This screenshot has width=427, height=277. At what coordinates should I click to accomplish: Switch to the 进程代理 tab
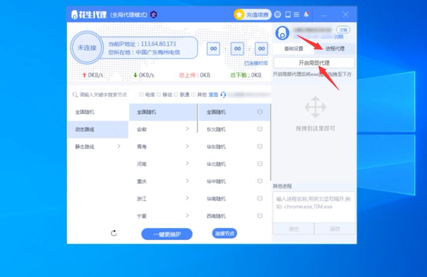335,49
